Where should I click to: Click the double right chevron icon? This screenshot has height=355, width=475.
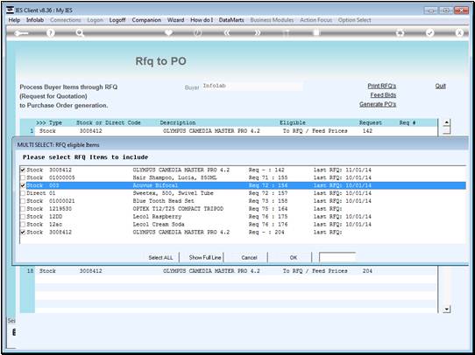257,33
